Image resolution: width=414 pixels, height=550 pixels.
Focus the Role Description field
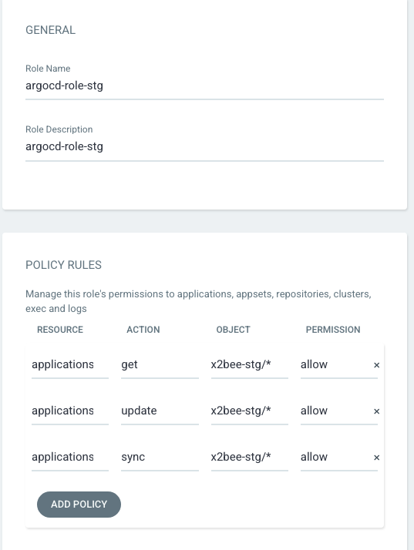204,147
